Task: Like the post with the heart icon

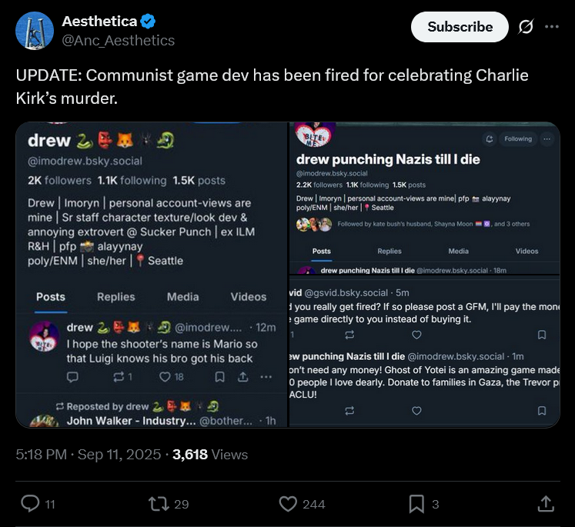Action: 289,503
